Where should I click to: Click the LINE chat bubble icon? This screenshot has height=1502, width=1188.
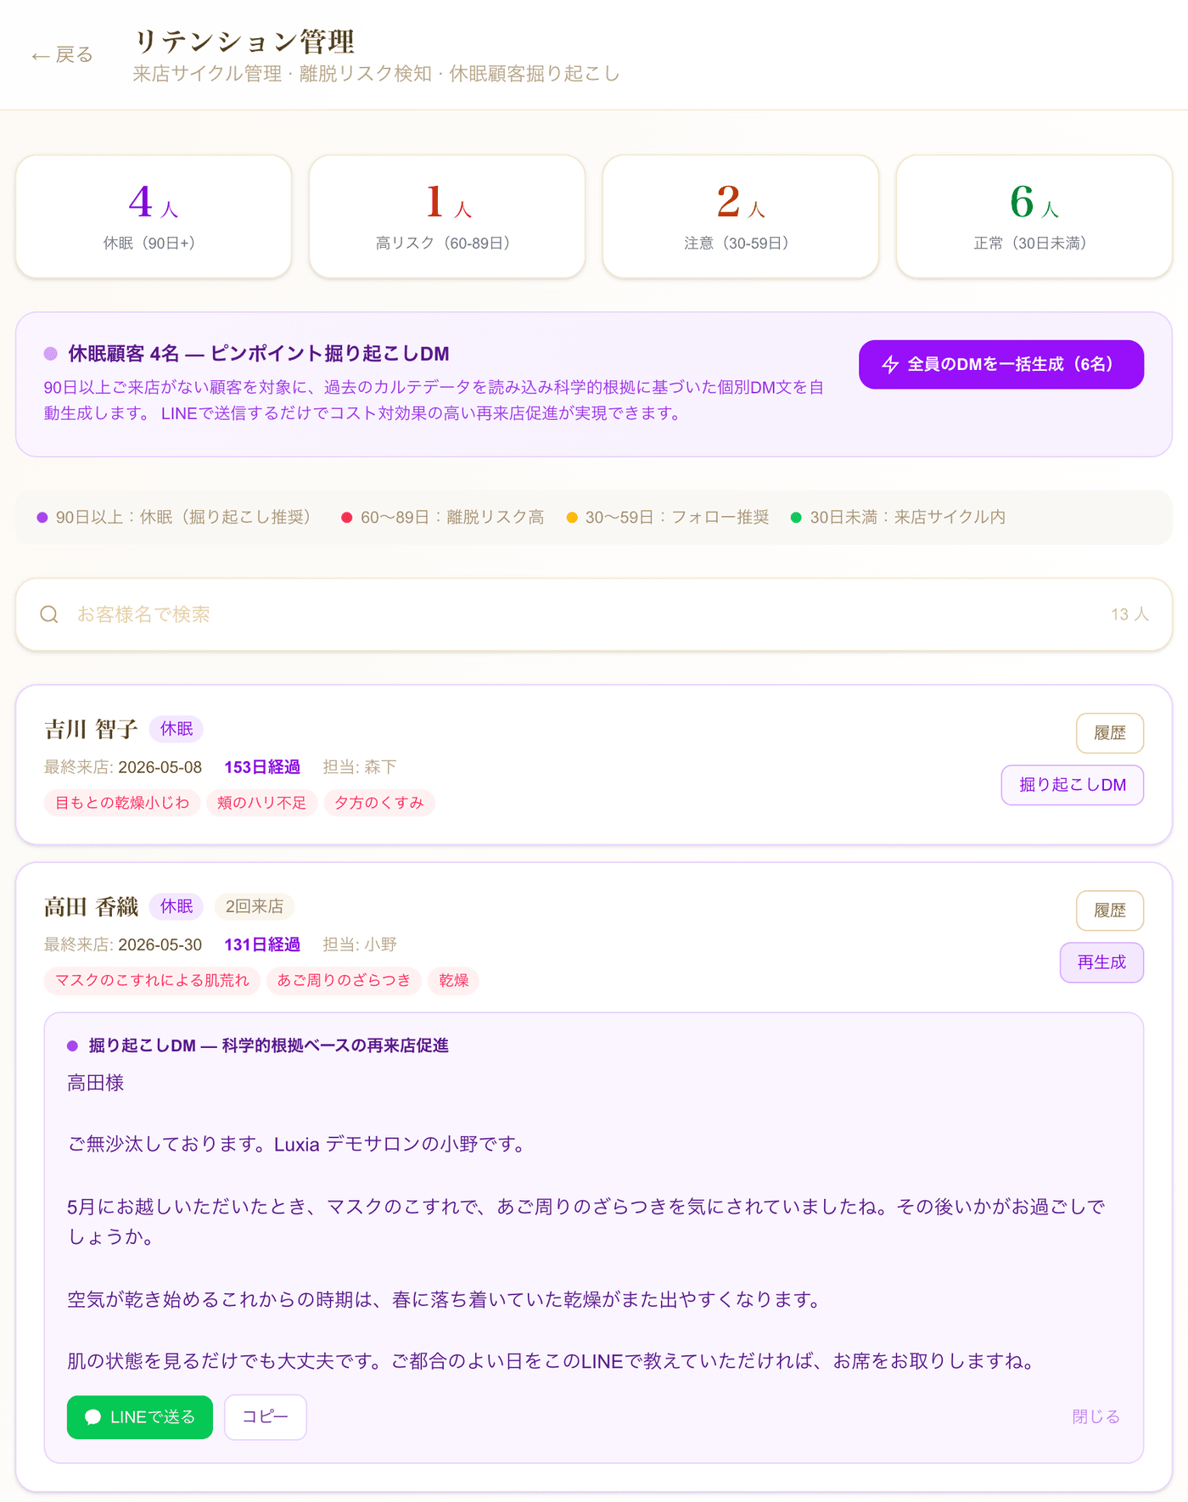93,1417
